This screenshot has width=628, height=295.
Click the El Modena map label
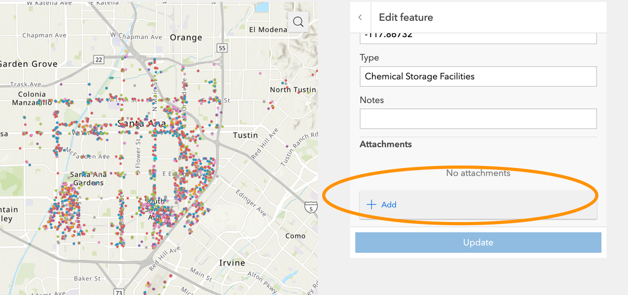click(x=267, y=29)
